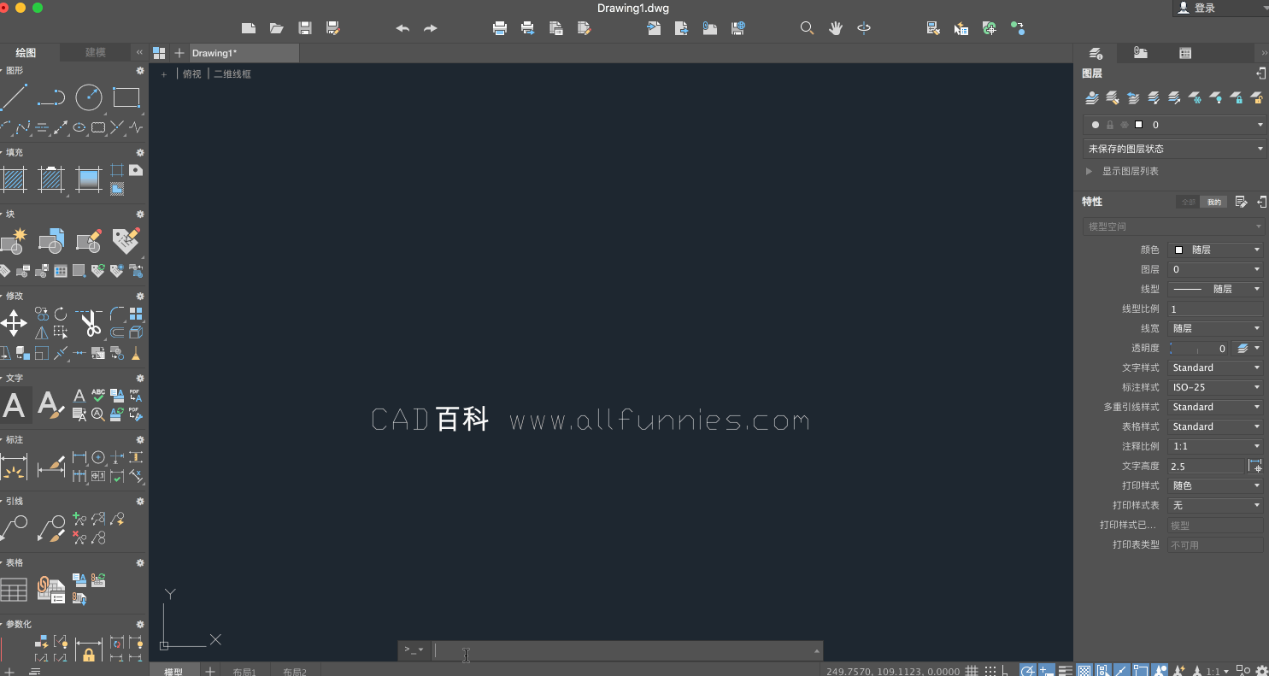Select the Gradient fill tool
Viewport: 1269px width, 676px height.
[89, 179]
